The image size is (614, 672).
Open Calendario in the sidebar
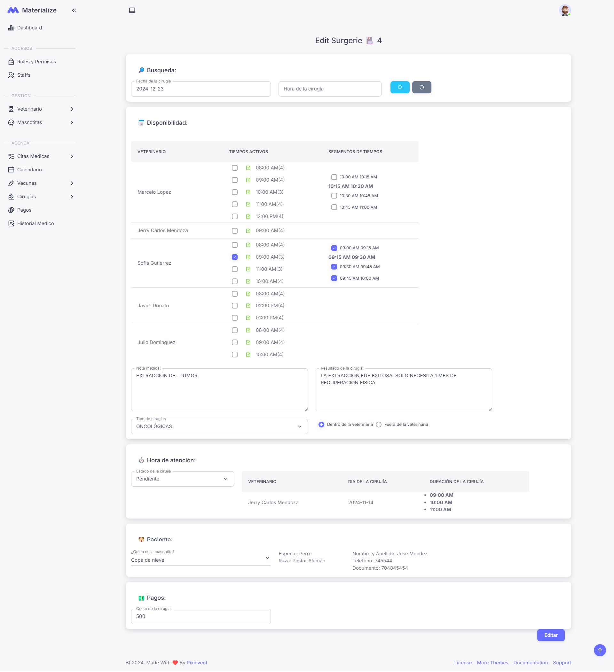[29, 170]
